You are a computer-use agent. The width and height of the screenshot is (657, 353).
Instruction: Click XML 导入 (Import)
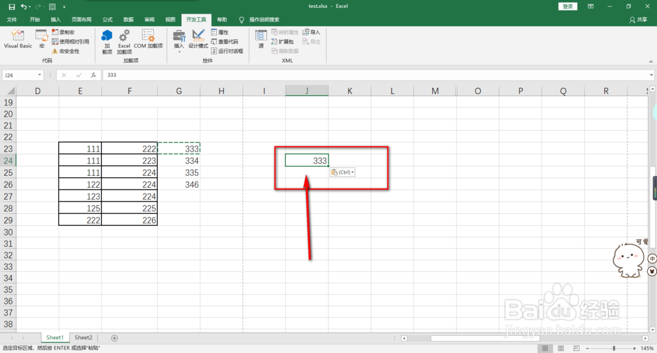pos(311,32)
